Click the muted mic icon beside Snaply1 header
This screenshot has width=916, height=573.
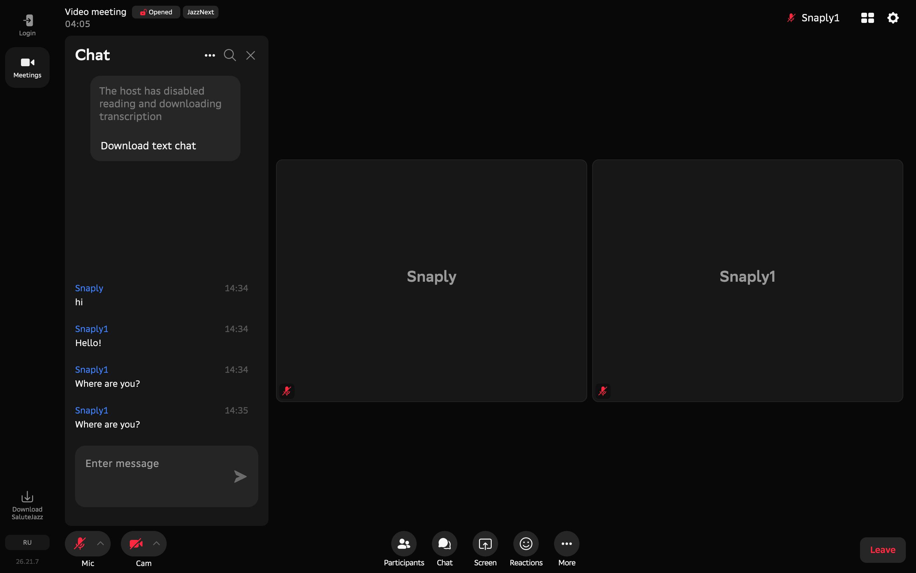click(791, 18)
